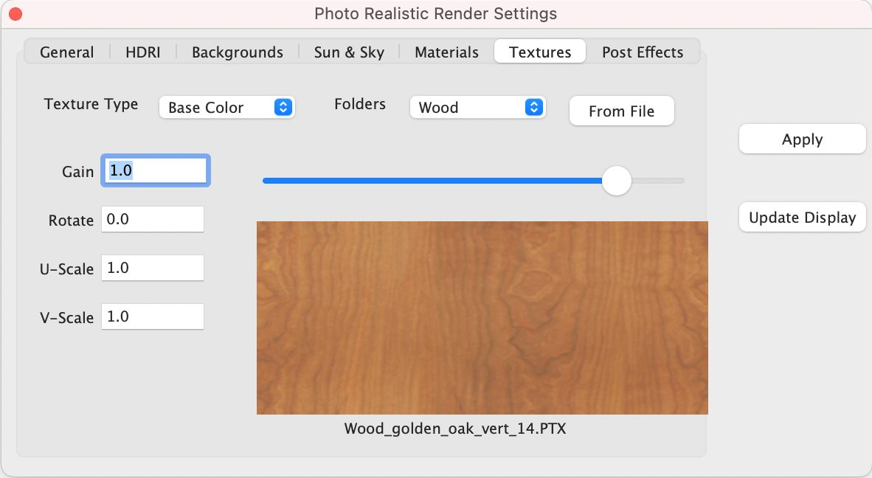Select the U-Scale input field
The width and height of the screenshot is (872, 478).
pos(153,268)
